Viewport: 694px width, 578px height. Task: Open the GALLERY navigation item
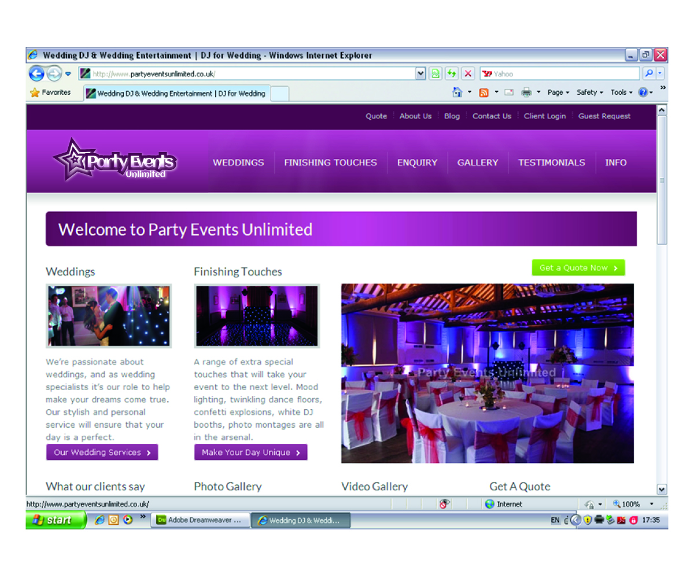(478, 162)
